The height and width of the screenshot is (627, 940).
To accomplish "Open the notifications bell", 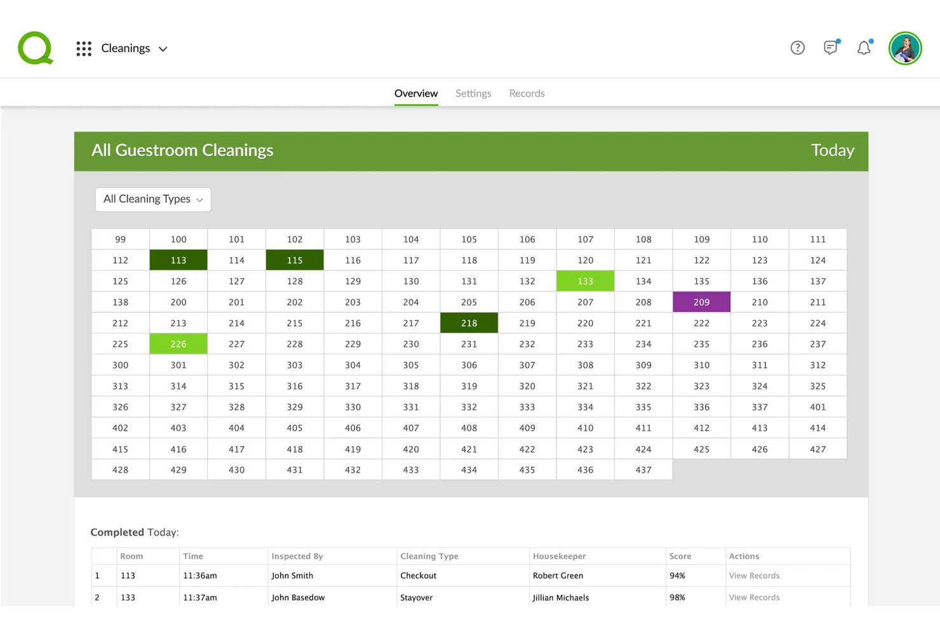I will 864,48.
